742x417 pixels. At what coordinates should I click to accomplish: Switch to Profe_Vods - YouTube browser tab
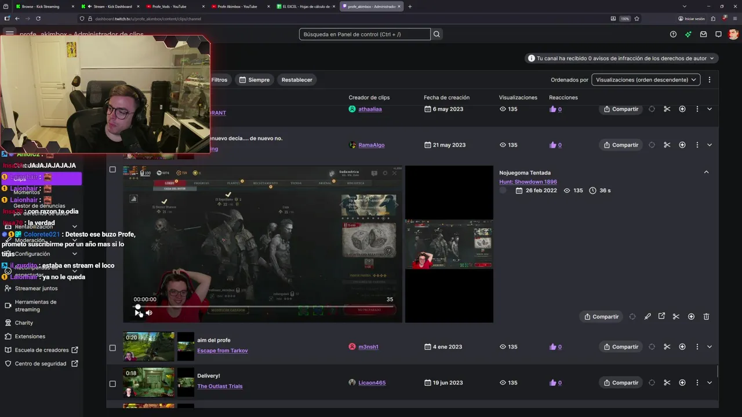coord(176,6)
